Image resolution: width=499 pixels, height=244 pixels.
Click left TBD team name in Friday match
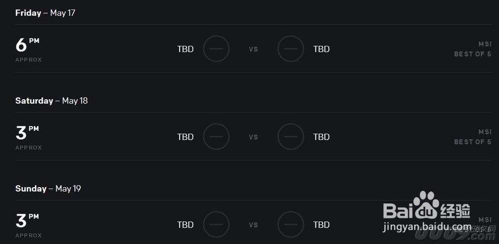[x=185, y=49]
